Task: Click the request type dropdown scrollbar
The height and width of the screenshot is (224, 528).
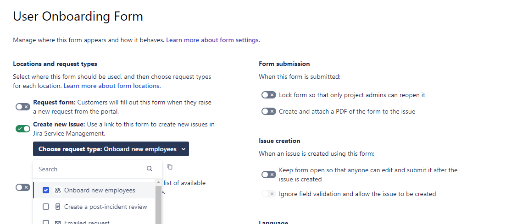Action: 159,204
